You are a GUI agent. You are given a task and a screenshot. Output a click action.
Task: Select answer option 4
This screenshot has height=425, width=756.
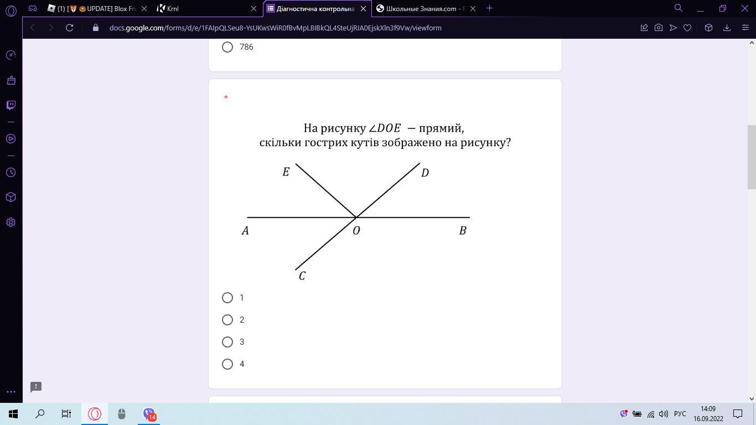pos(227,364)
